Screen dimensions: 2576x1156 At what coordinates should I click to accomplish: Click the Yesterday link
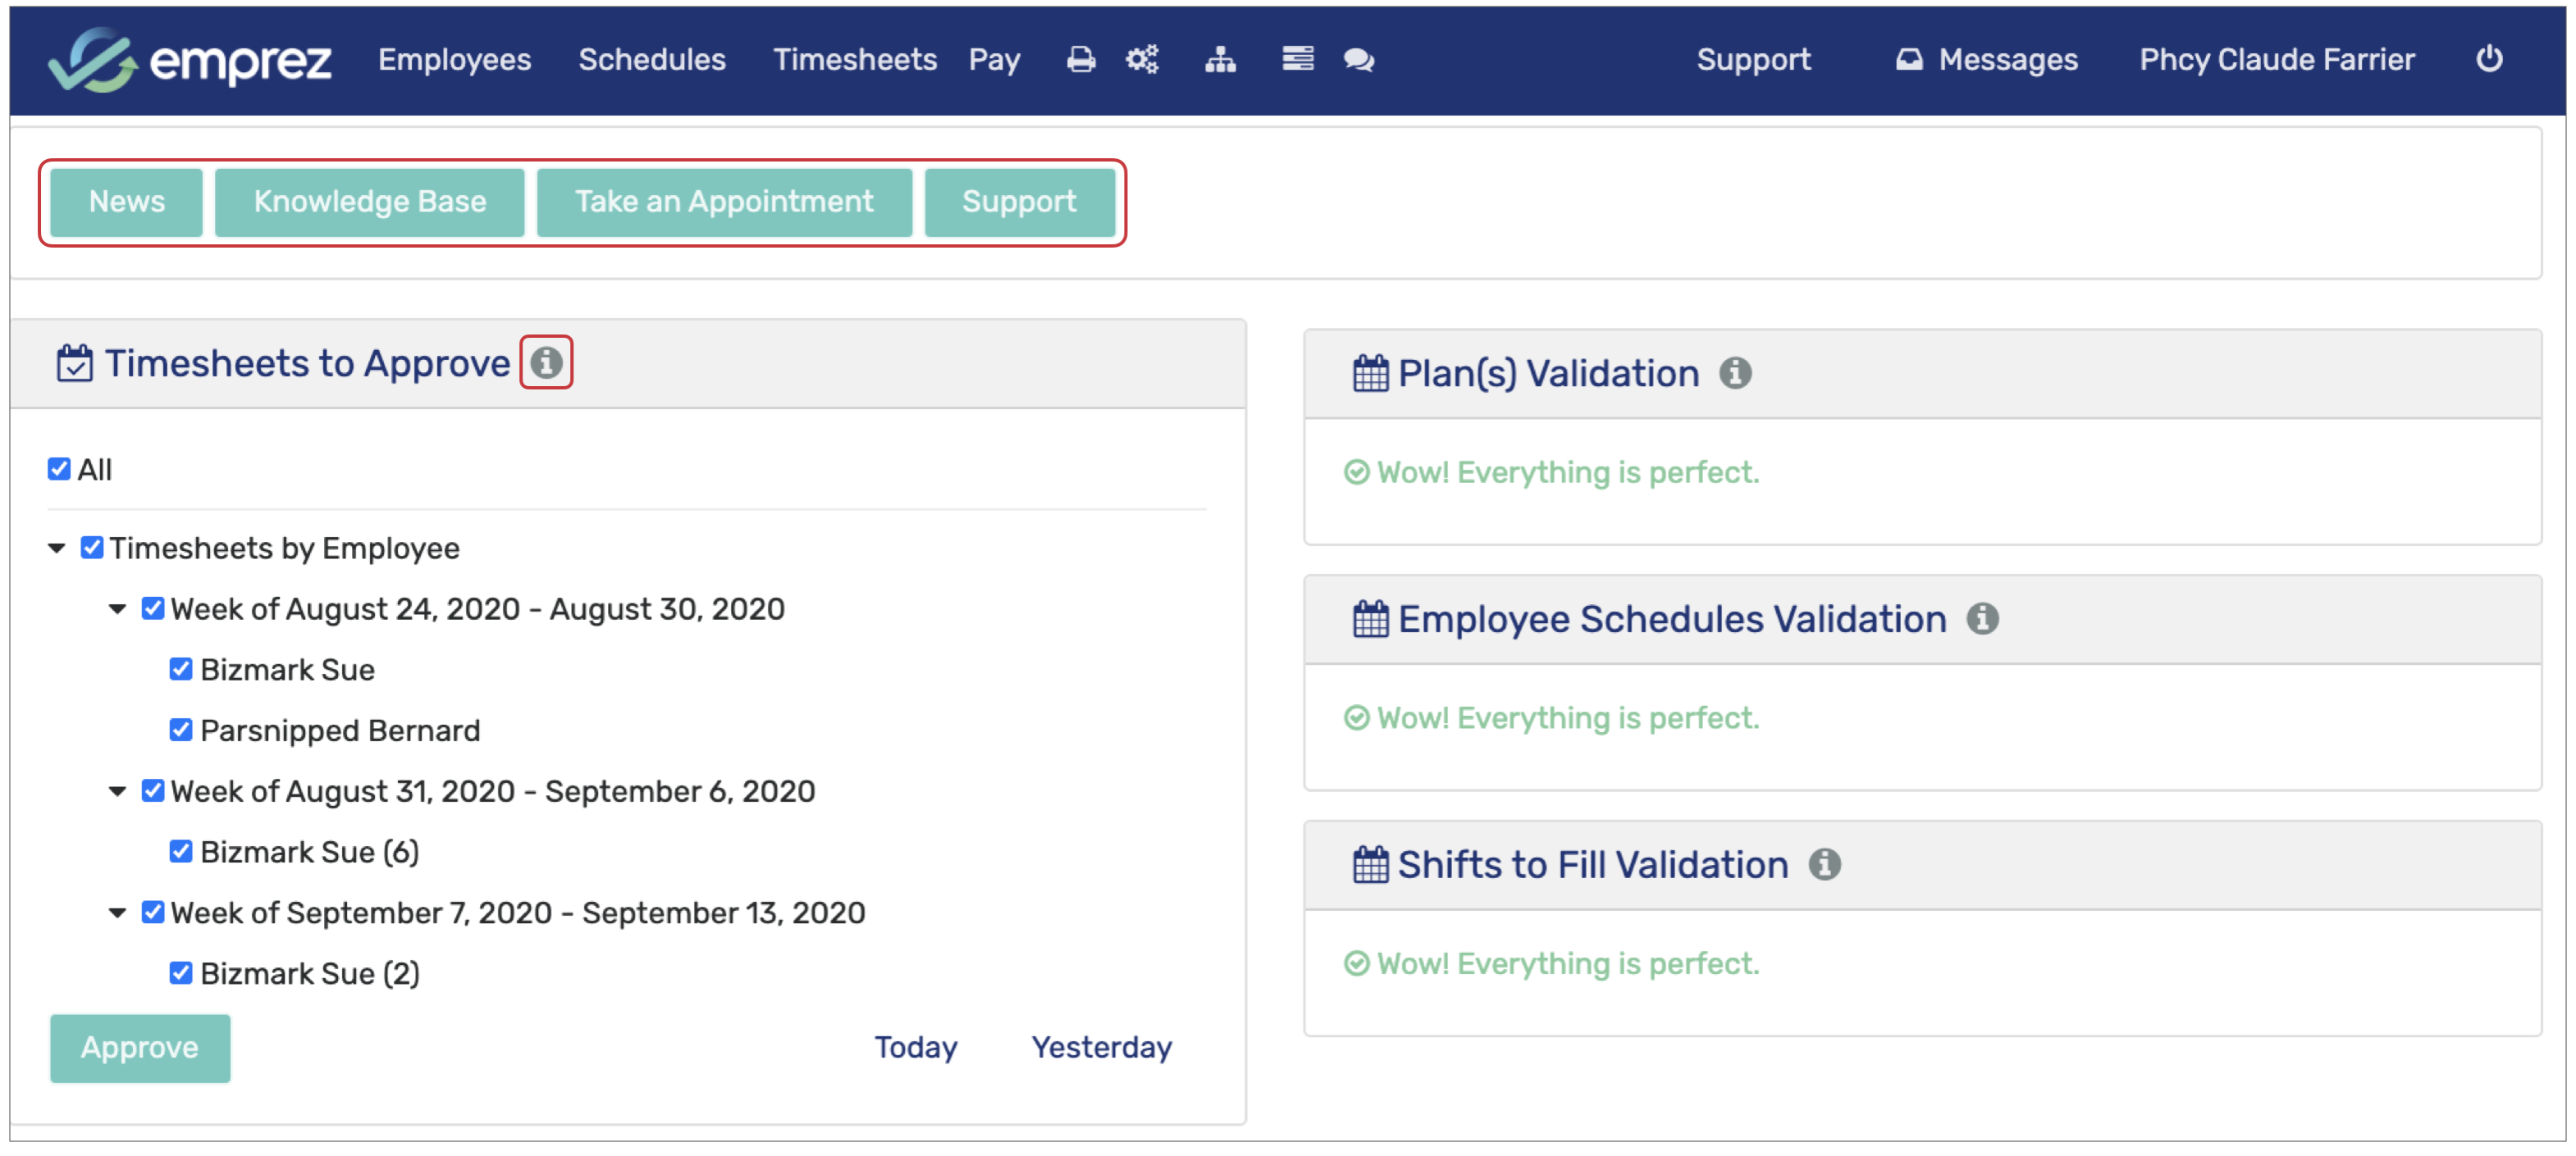(x=1101, y=1048)
